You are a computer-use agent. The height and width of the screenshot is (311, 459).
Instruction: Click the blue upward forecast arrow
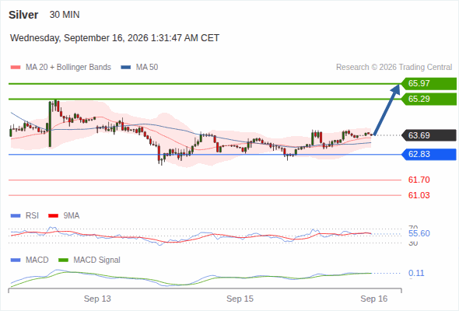[387, 110]
